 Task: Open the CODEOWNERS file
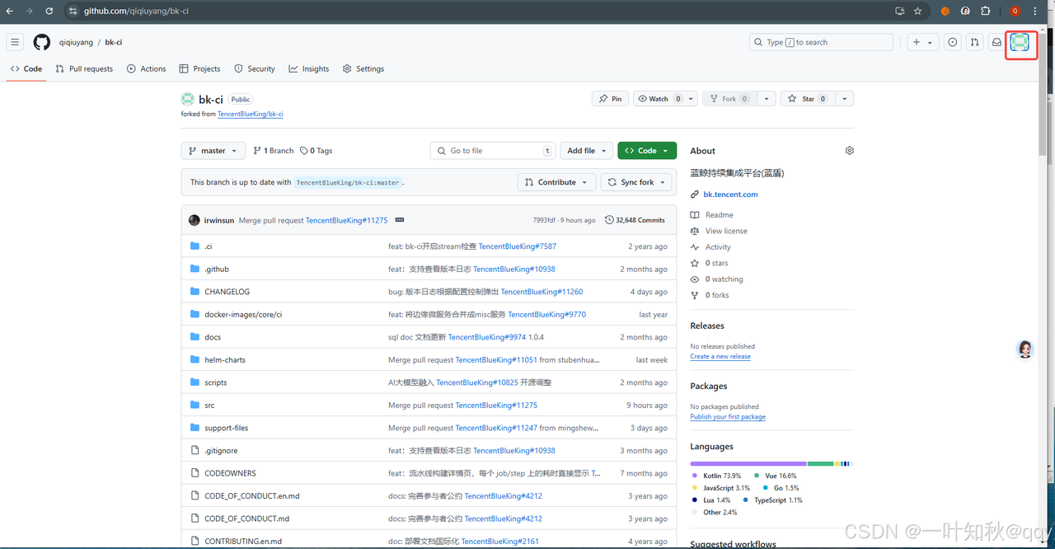click(x=230, y=473)
